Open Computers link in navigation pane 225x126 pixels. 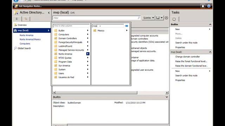coord(25,43)
